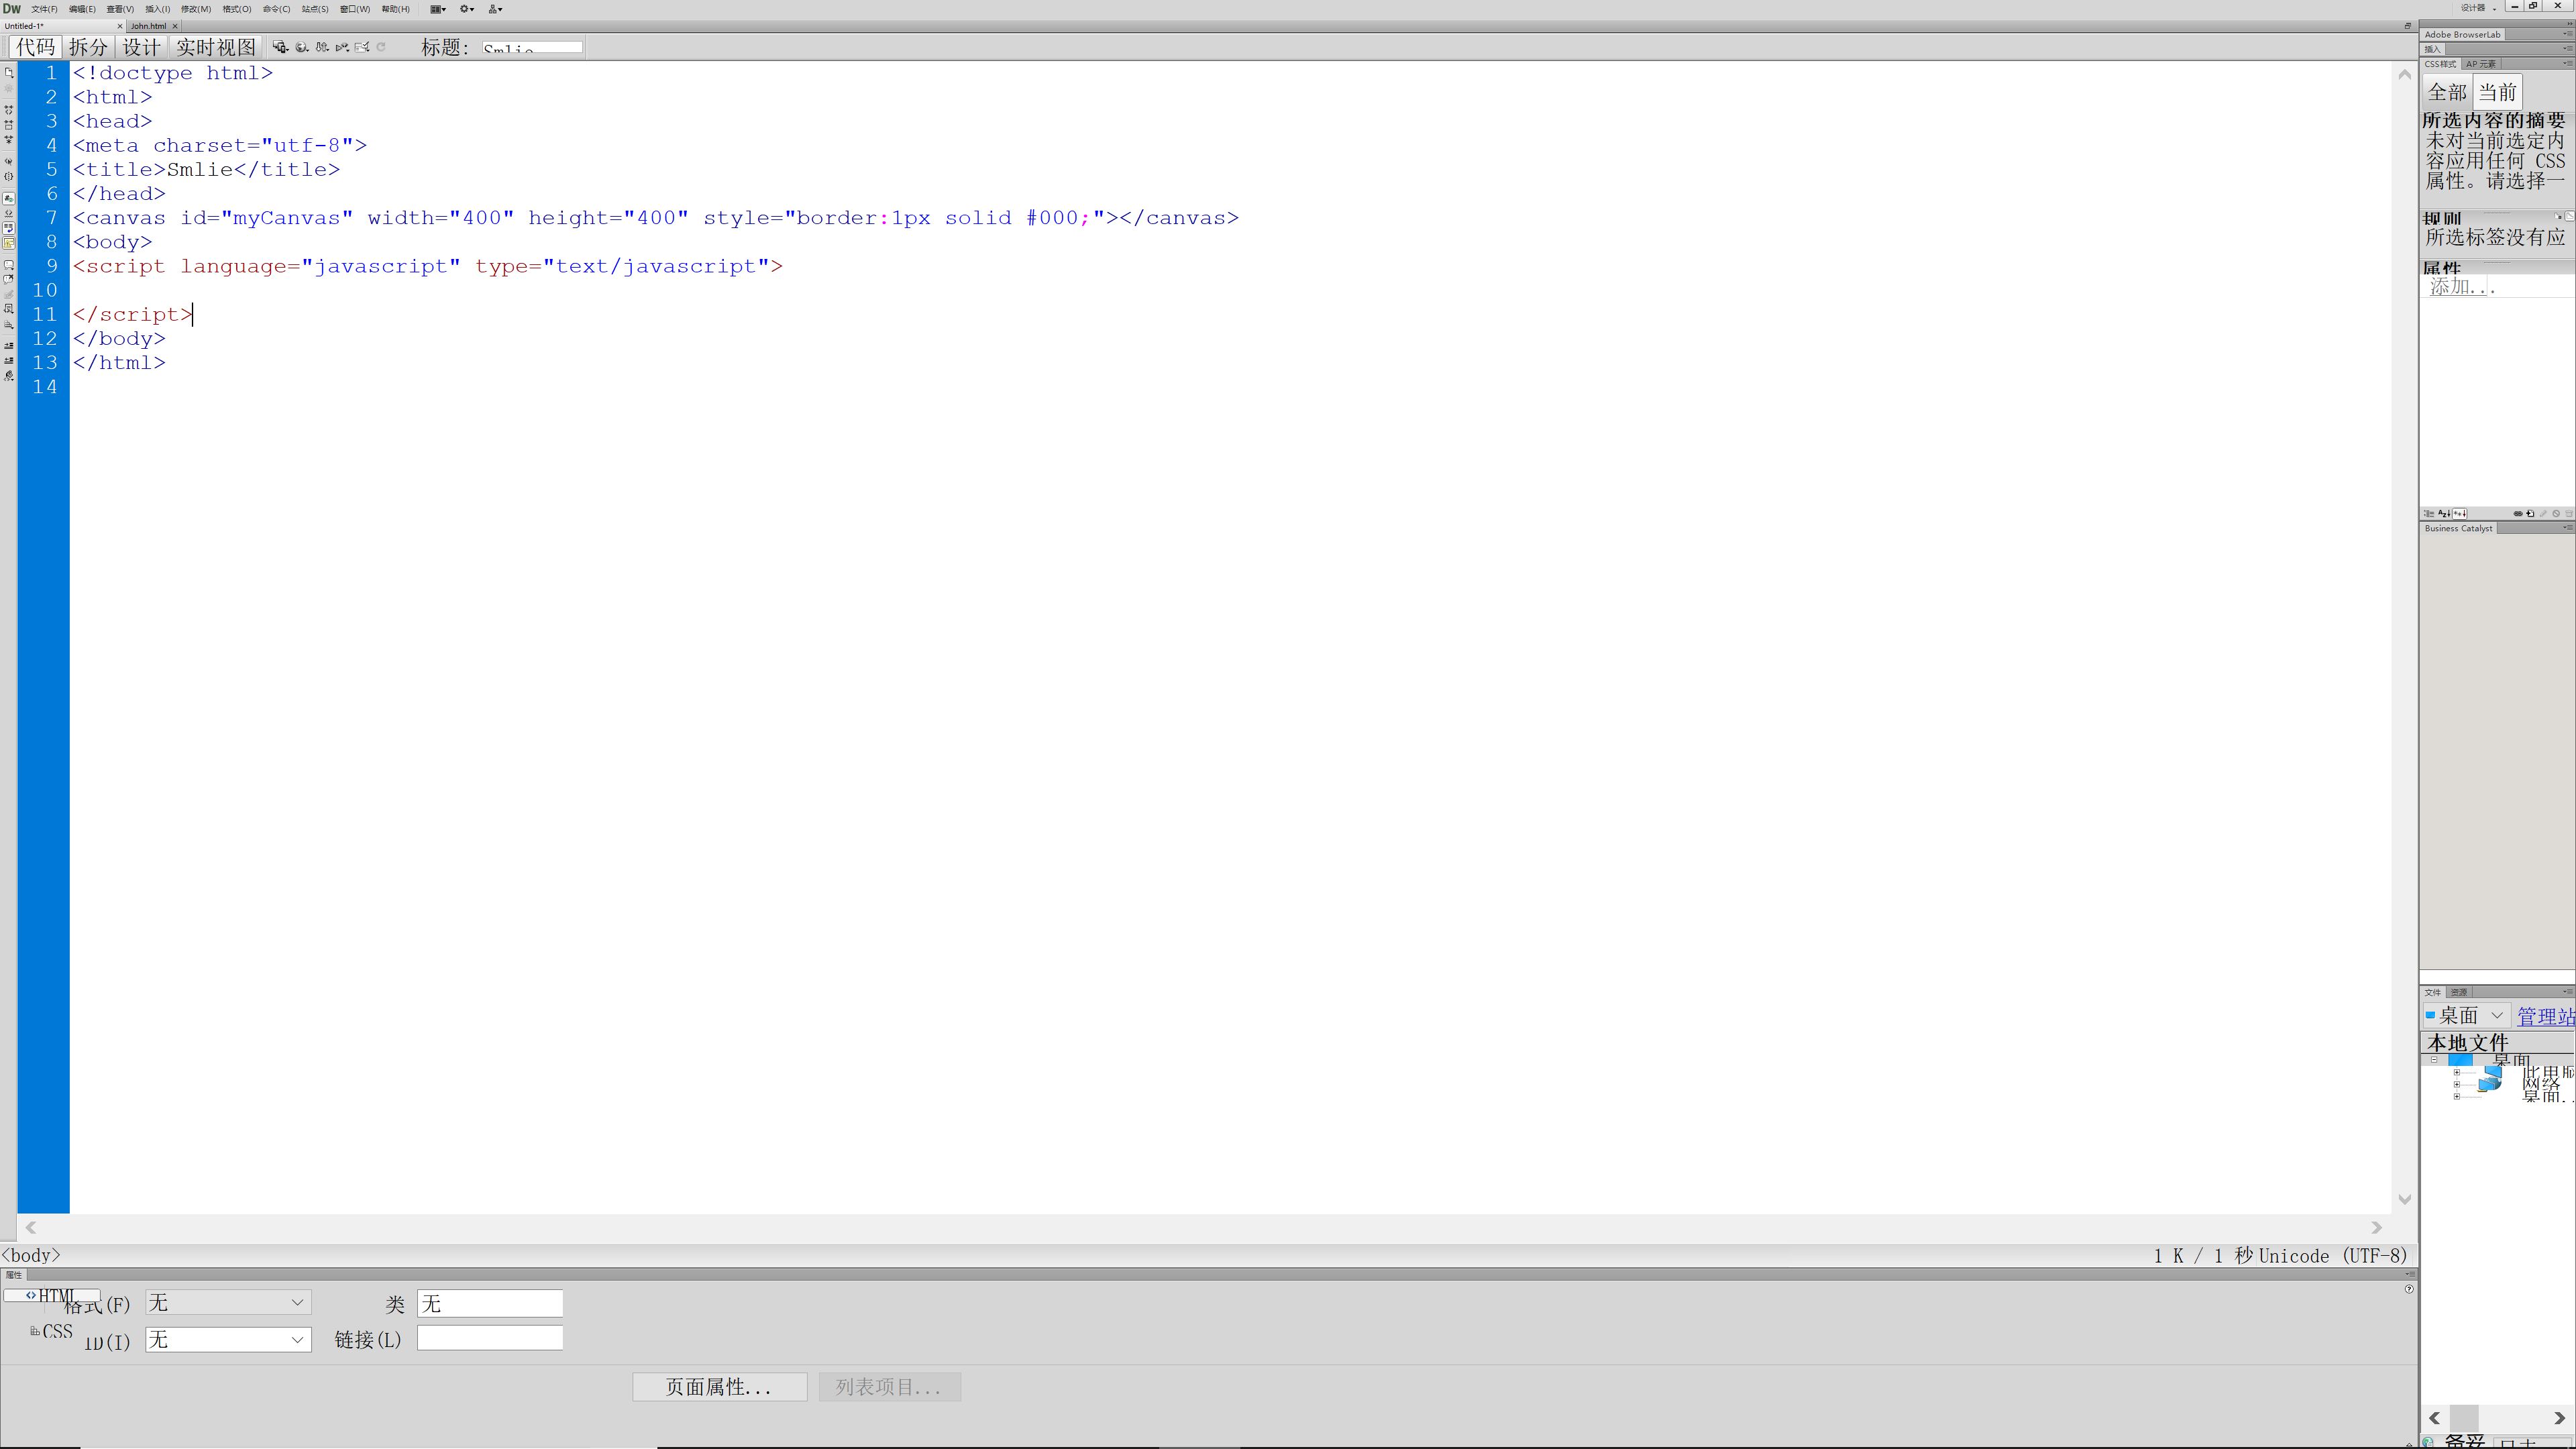Screen dimensions: 2576x1449
Task: Check browser compatibility icon
Action: tap(362, 47)
